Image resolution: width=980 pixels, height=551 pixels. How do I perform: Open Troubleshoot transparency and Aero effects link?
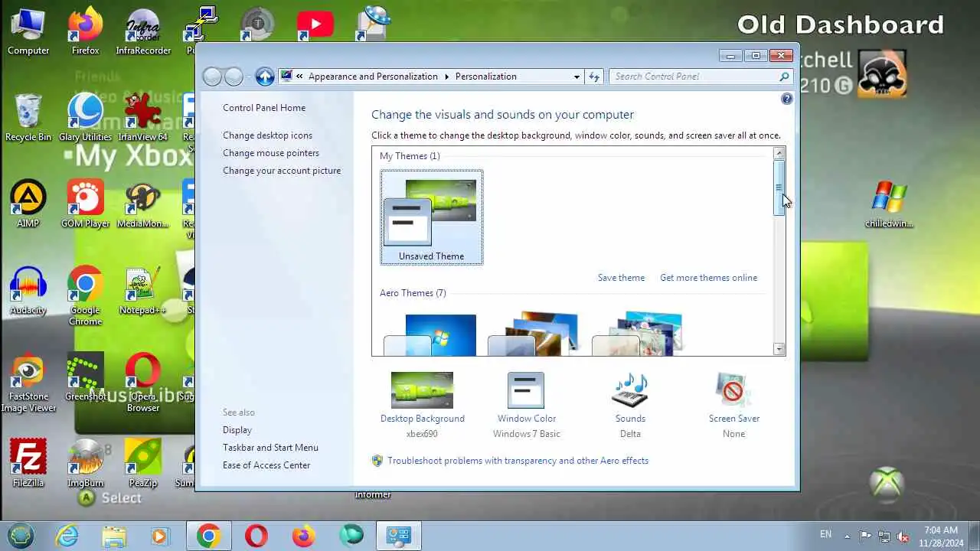click(518, 461)
